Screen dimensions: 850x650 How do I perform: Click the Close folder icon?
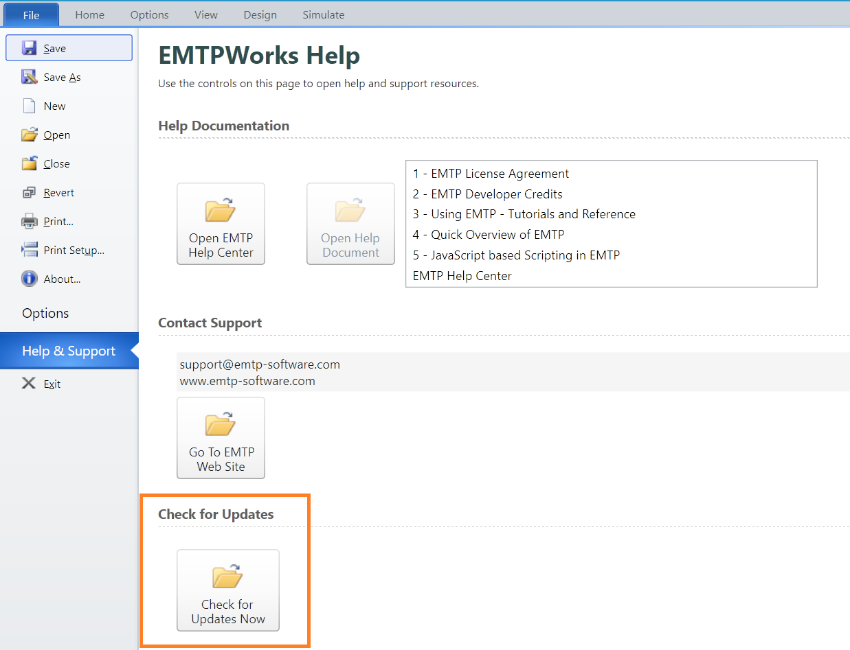point(29,163)
